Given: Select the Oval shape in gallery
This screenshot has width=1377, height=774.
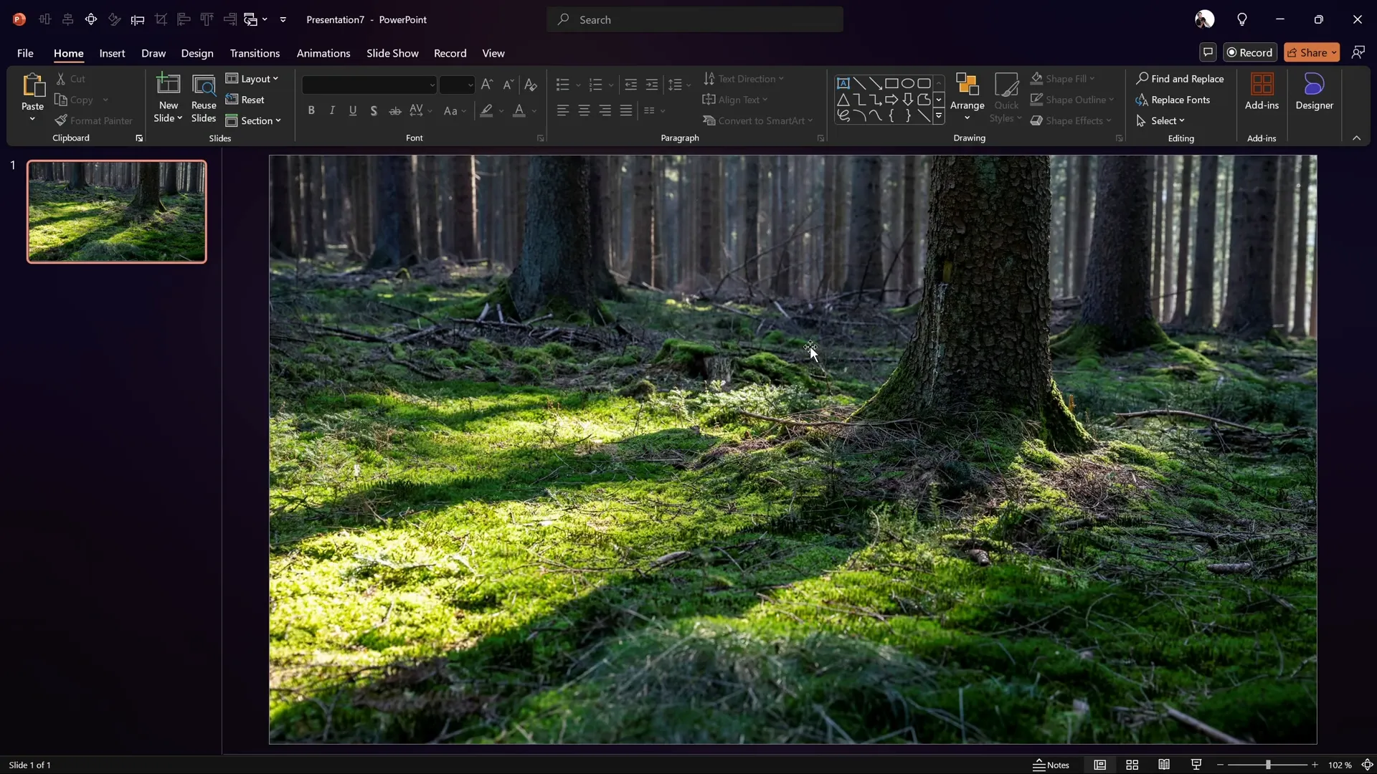Looking at the screenshot, I should pyautogui.click(x=908, y=83).
